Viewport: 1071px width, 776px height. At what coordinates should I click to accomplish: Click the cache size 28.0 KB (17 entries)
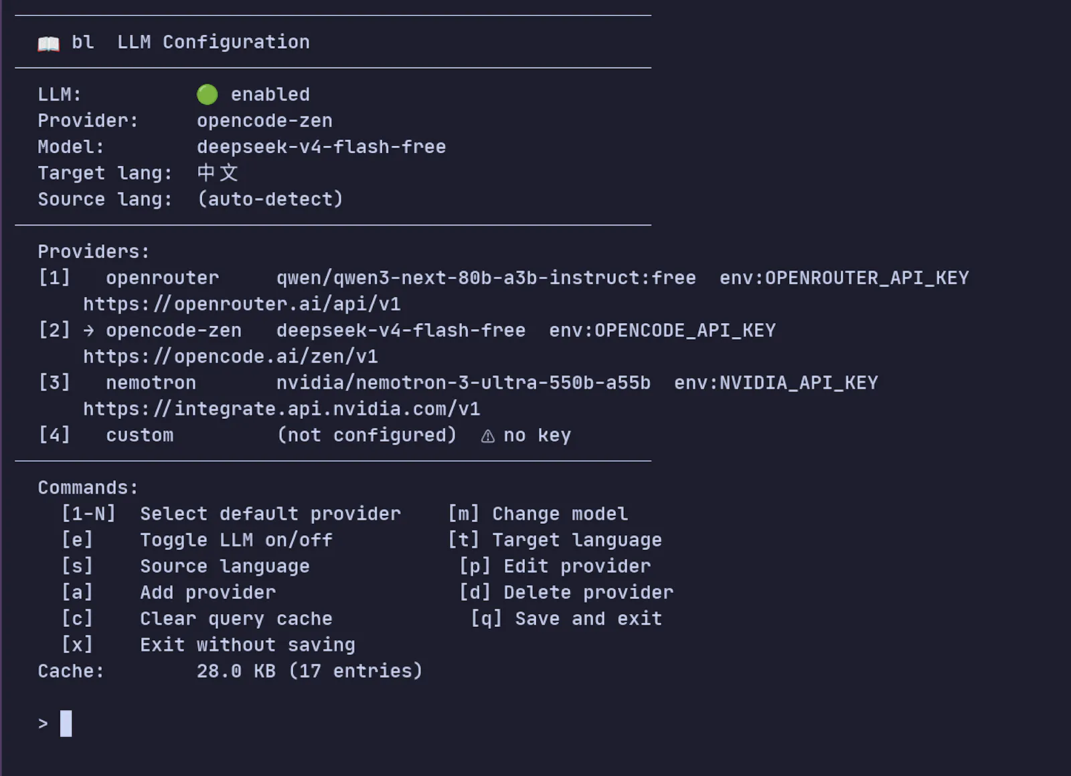[310, 671]
